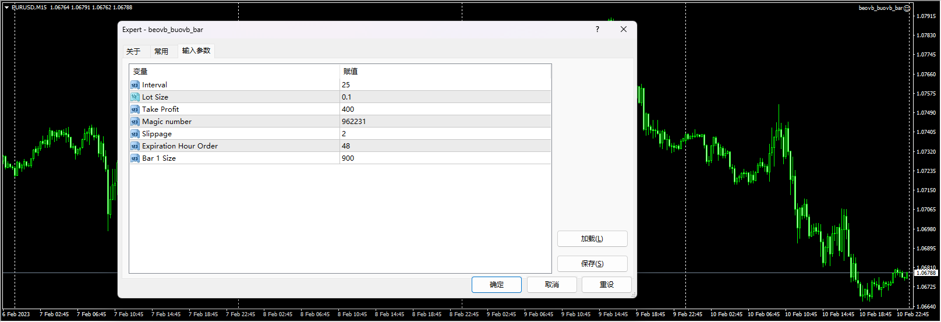Viewport: 941px width, 322px height.
Task: Click the Take Profit parameter icon
Action: point(135,109)
